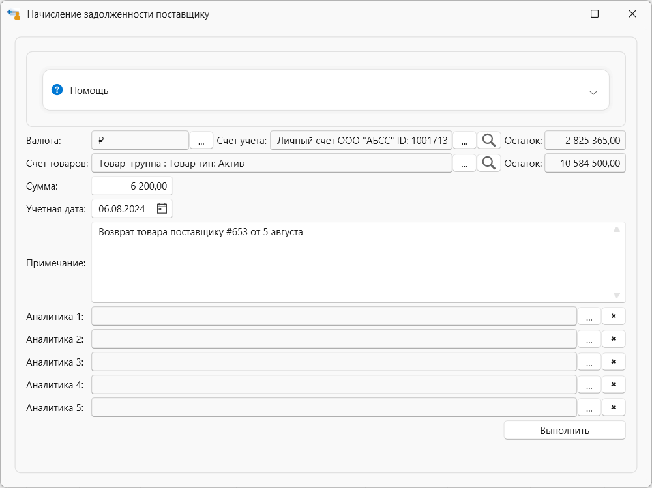652x488 pixels.
Task: Close the Начисление задолженности поставщику window
Action: pyautogui.click(x=632, y=14)
